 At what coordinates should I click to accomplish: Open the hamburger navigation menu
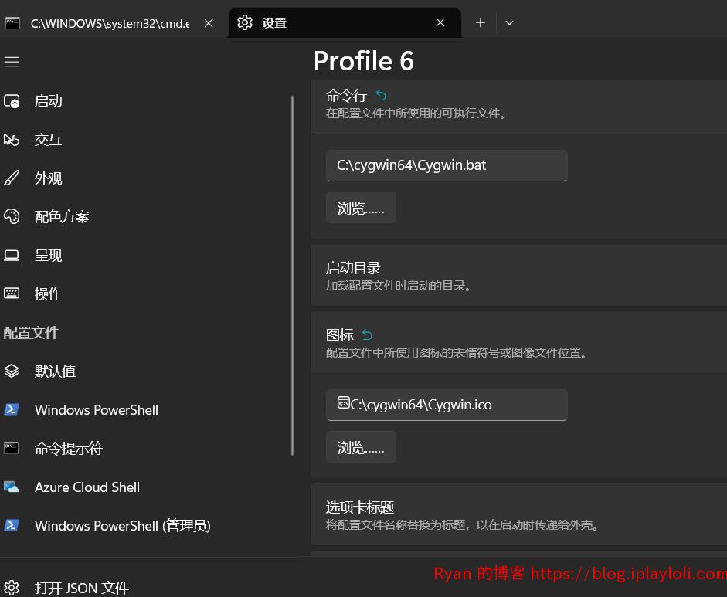[12, 62]
